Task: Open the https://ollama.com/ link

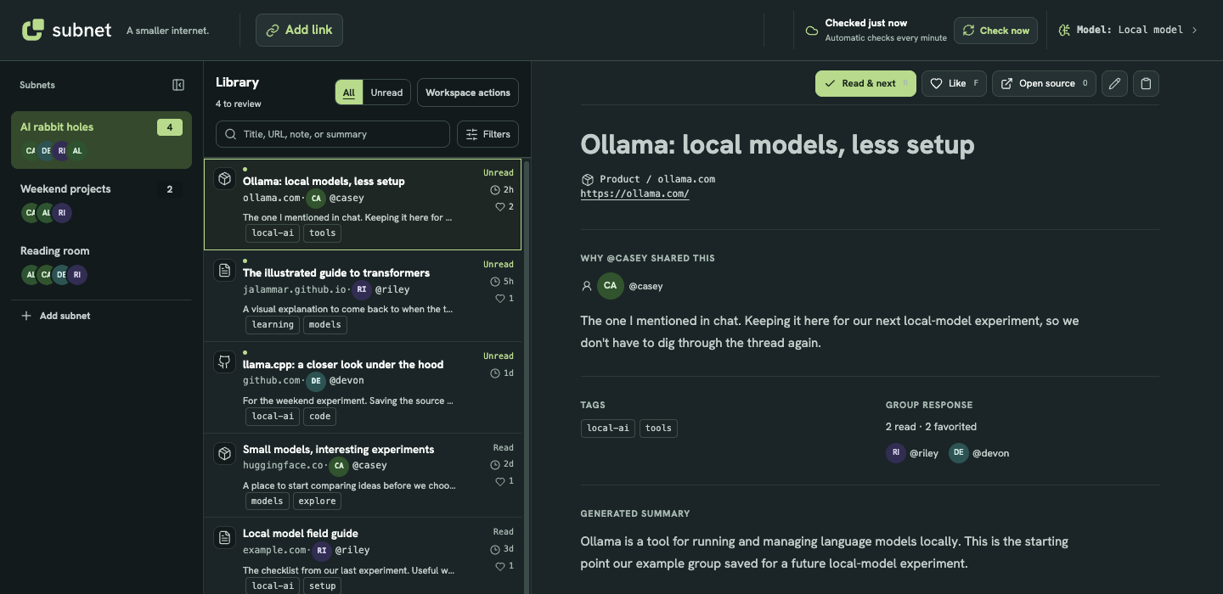Action: pyautogui.click(x=634, y=193)
